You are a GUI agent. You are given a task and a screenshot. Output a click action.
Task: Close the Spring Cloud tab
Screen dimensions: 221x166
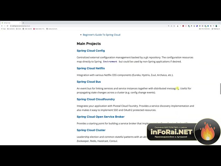[20, 23]
